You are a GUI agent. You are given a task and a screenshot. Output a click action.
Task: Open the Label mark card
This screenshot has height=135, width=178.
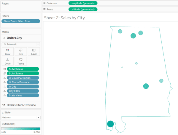pyautogui.click(x=34, y=52)
